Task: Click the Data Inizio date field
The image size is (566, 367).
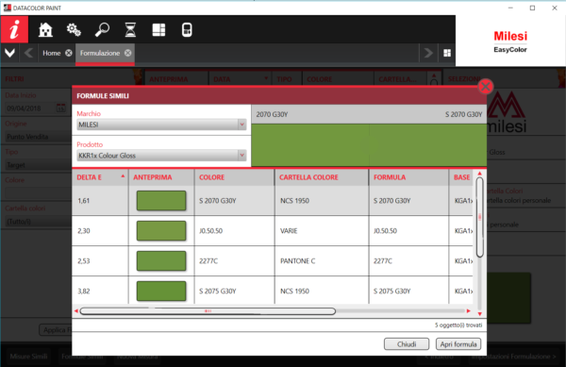Action: click(x=29, y=108)
